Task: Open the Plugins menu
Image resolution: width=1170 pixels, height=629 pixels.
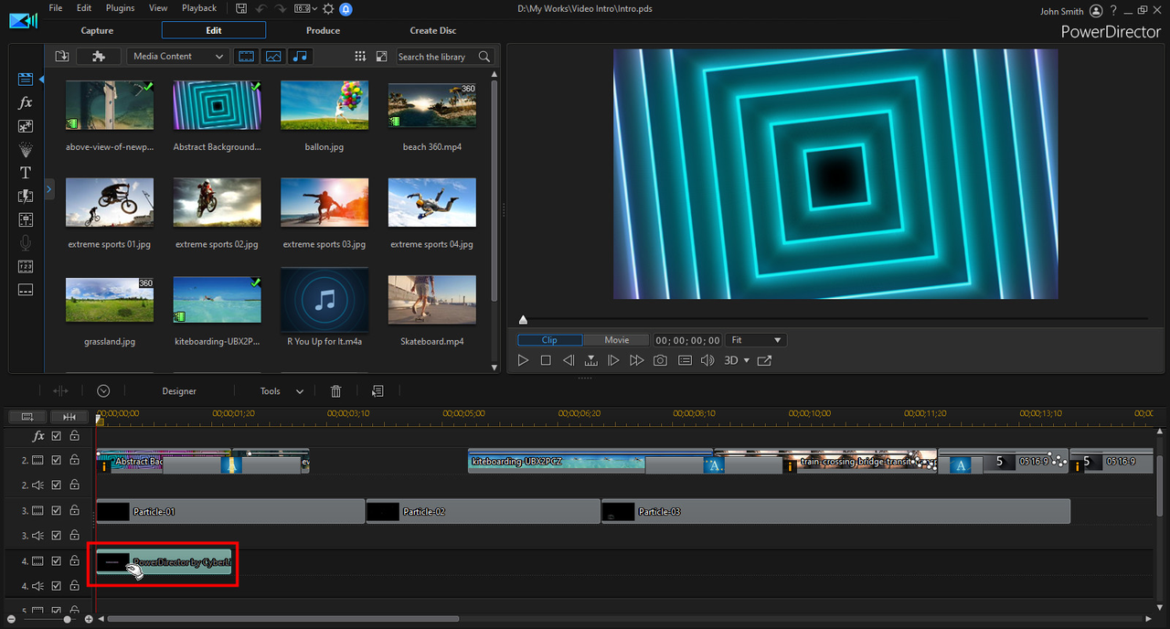Action: click(120, 8)
